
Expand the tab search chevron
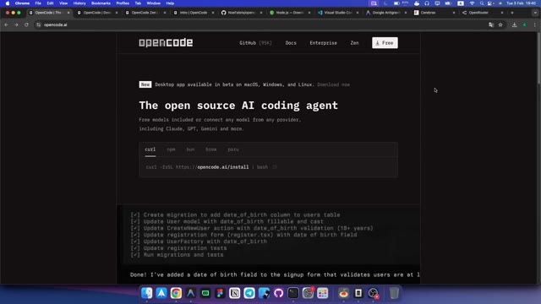(x=535, y=13)
